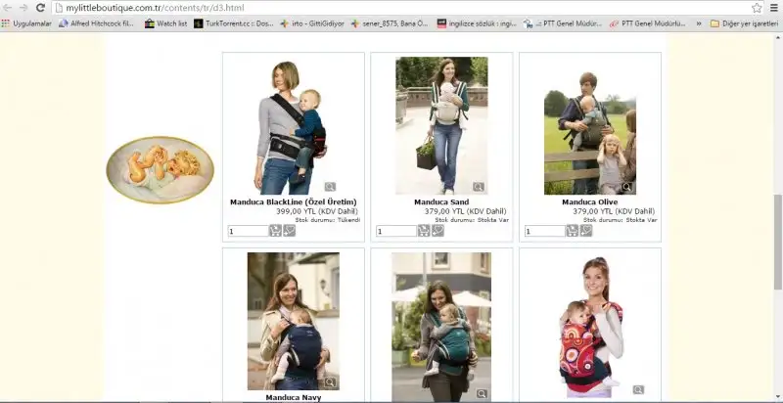Screen dimensions: 783x403
Task: Add Manduca Olive to the shopping cart
Action: (572, 231)
